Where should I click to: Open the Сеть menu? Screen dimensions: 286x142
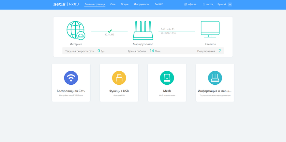click(113, 4)
